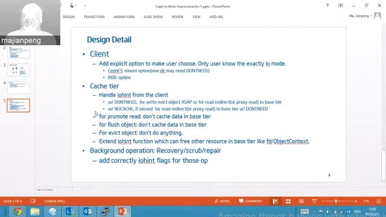
Task: Open Lync from the taskbar
Action: coord(70,212)
